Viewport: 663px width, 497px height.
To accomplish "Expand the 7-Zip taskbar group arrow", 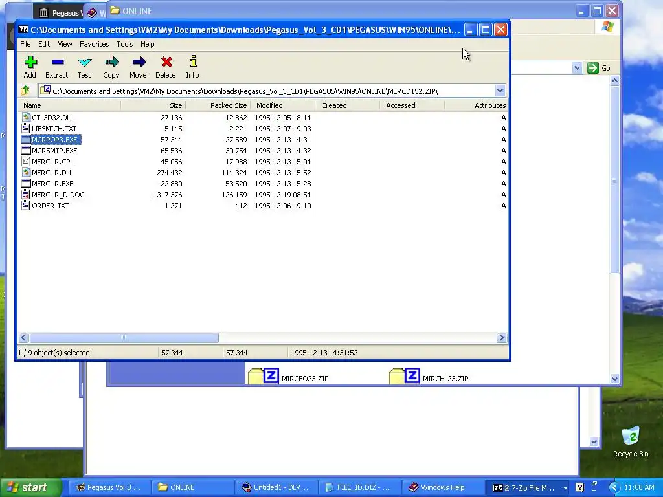I will (x=565, y=488).
